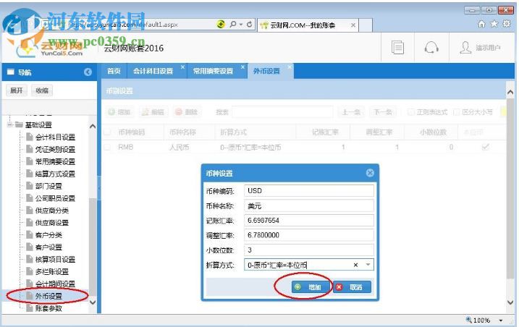The image size is (519, 327).
Task: Tick the select-all checkbox in the table header
Action: click(x=107, y=132)
